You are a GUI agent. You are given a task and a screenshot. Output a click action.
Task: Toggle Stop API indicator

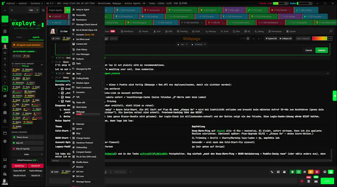point(27,143)
